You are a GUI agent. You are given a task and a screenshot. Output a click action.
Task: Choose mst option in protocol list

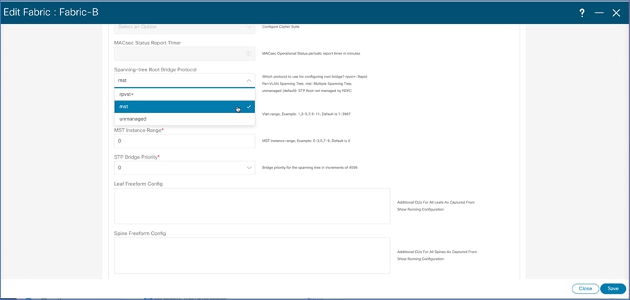tap(184, 107)
